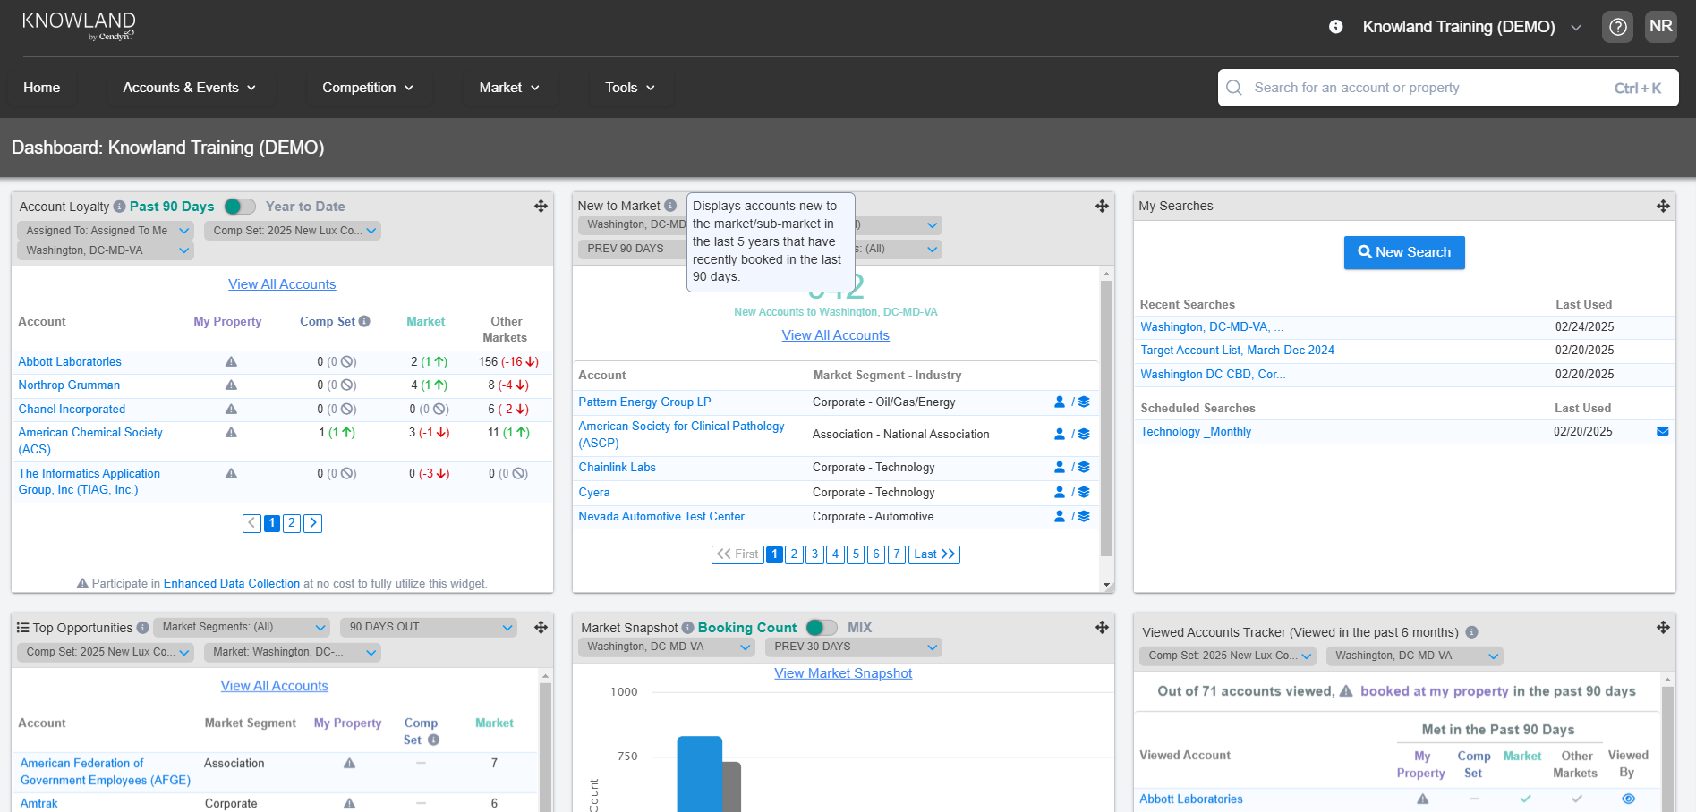
Task: Click the New Search button
Action: 1404,252
